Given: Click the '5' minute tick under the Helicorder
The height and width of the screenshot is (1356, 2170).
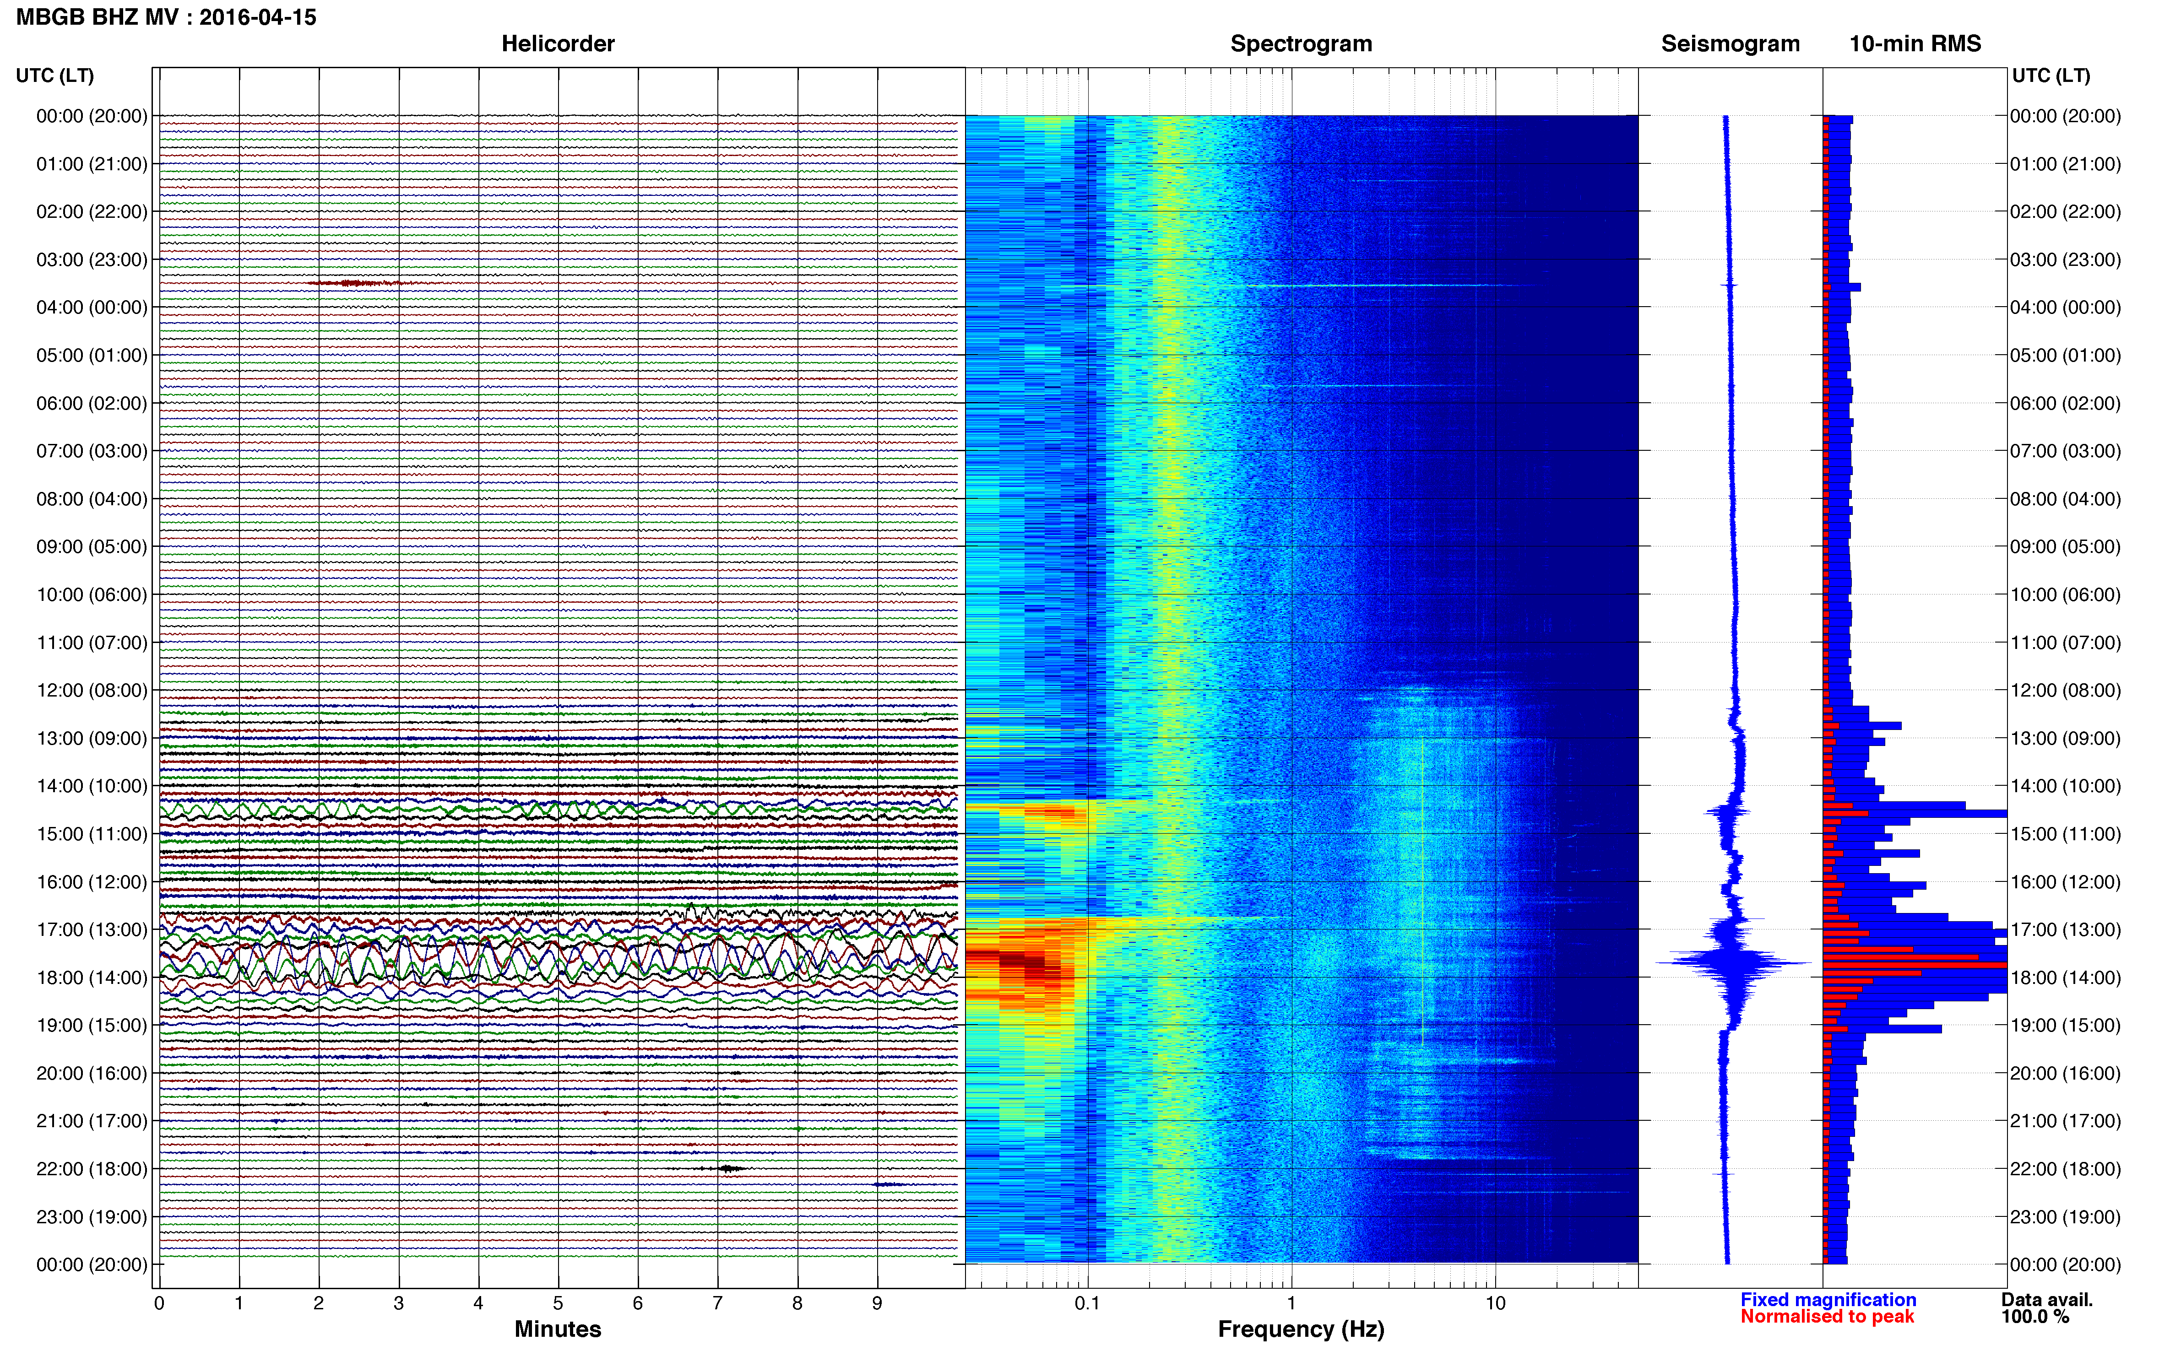Looking at the screenshot, I should point(558,1303).
